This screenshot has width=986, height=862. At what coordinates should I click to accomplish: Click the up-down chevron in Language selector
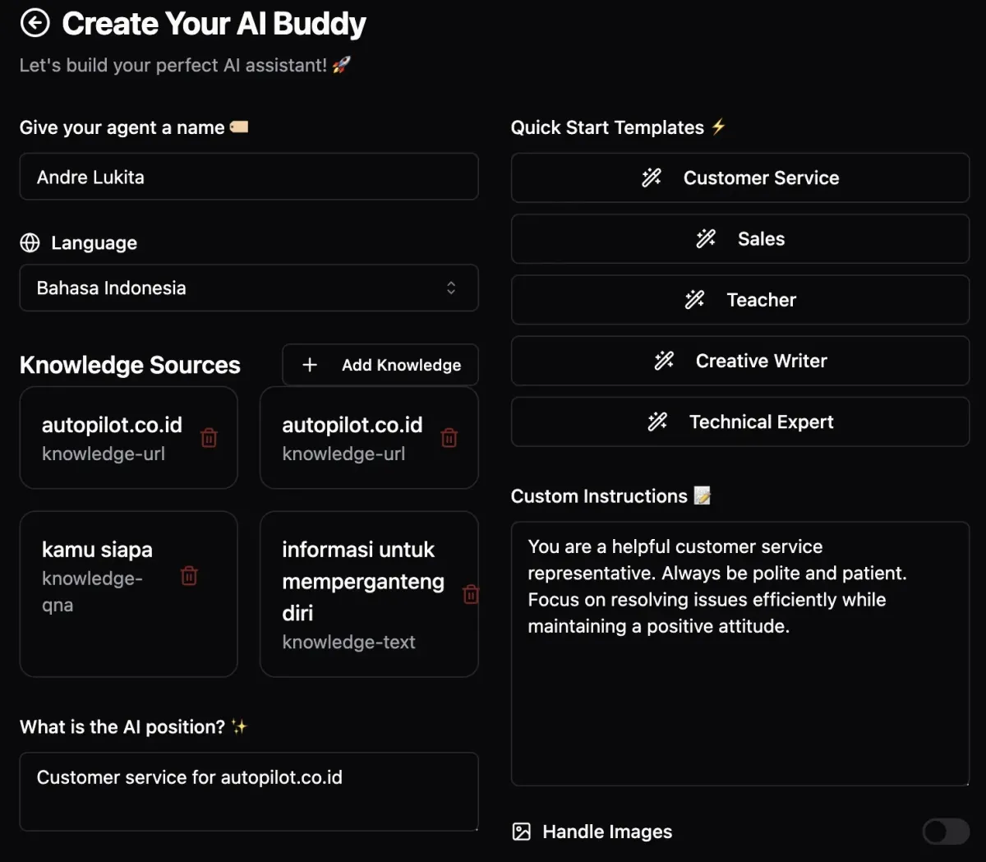(x=451, y=288)
